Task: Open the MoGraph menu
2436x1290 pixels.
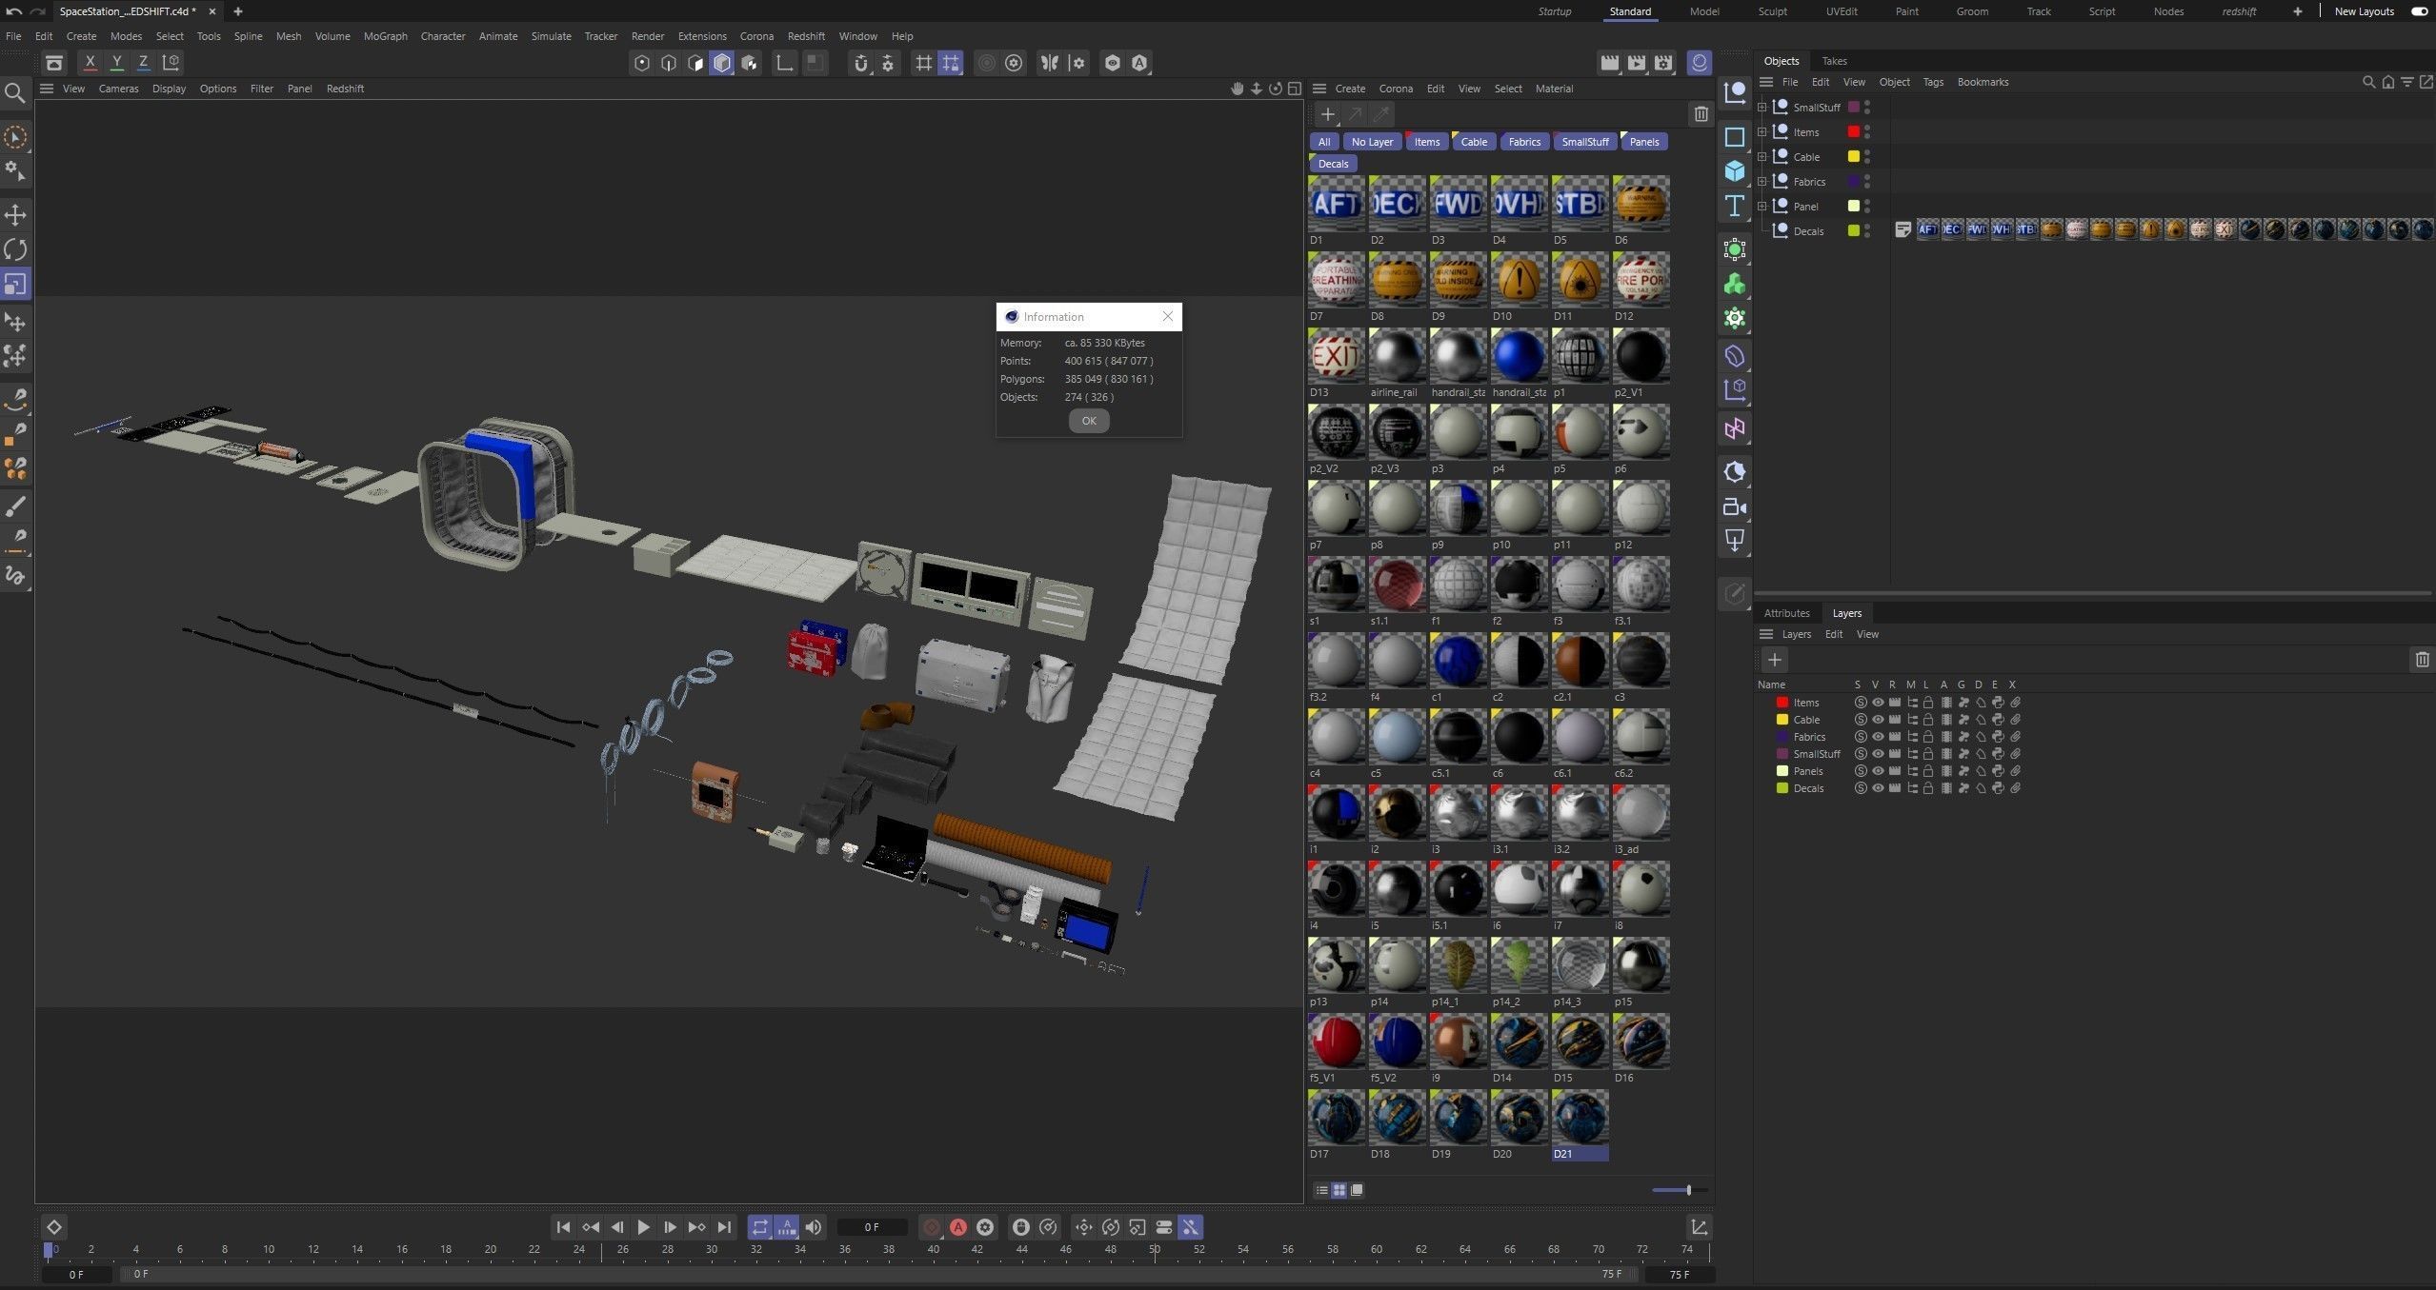Action: (385, 36)
